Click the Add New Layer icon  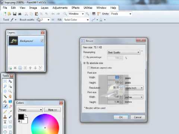10,68
